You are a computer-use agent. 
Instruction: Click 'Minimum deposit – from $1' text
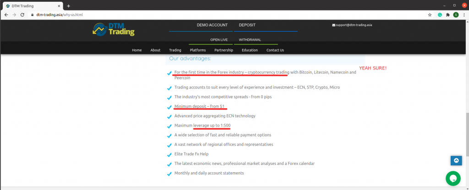199,106
